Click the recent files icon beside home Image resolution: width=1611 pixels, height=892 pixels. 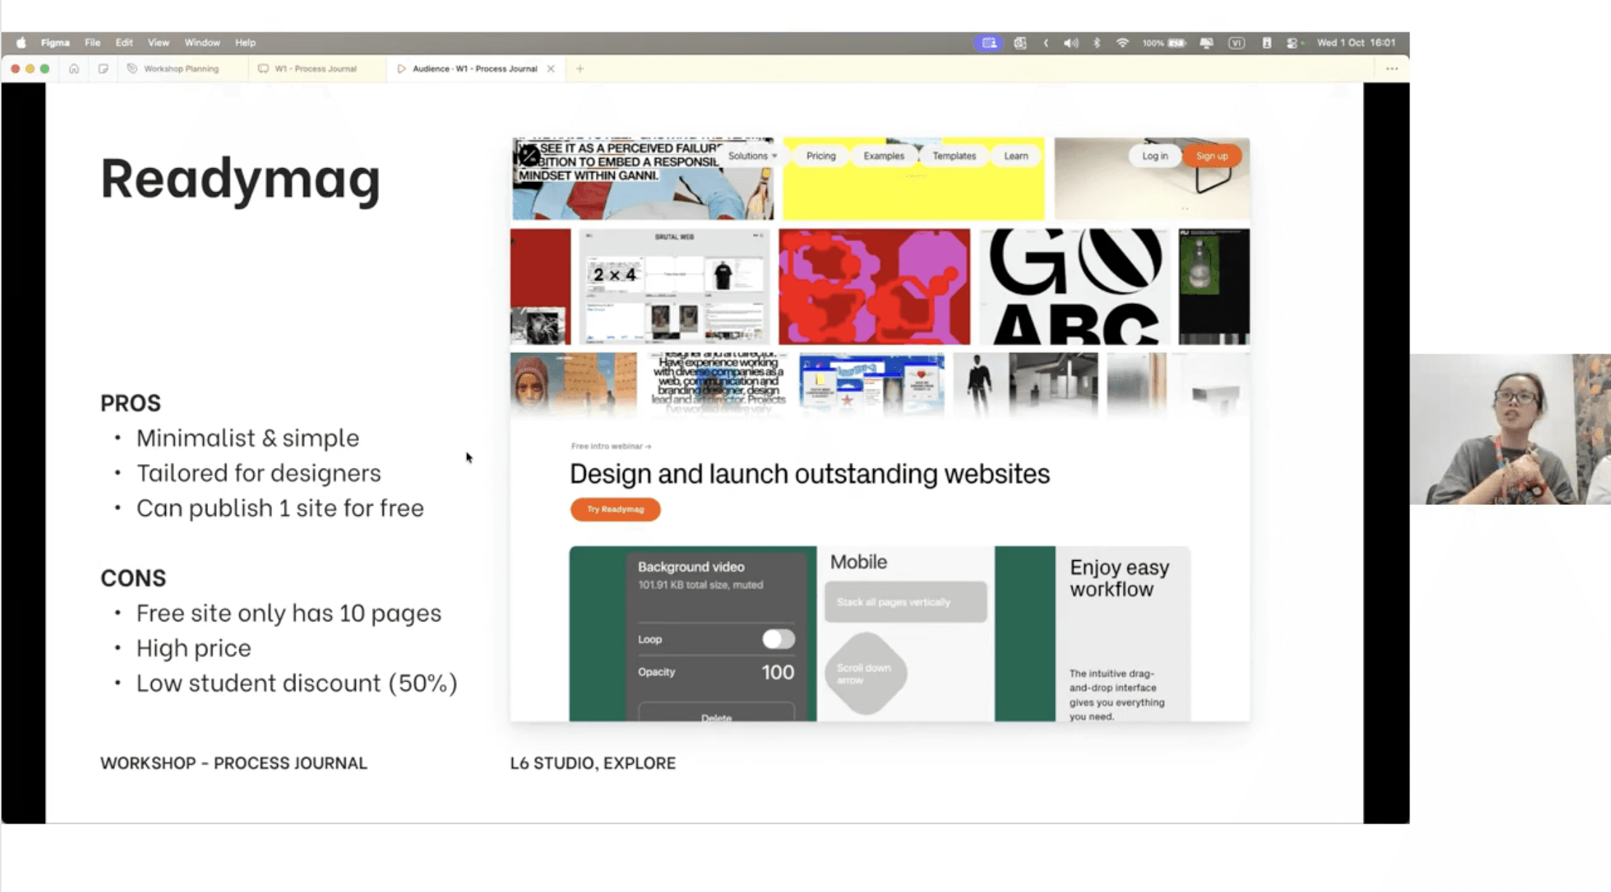click(103, 68)
